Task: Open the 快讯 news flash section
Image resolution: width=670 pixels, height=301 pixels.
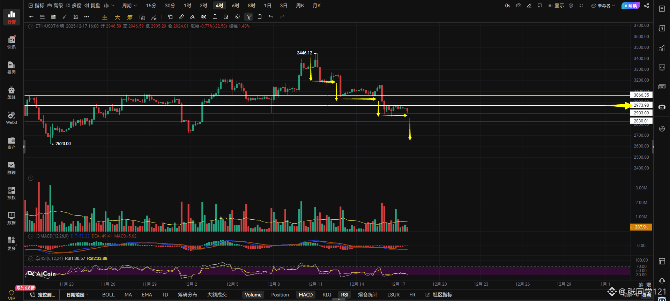Action: pyautogui.click(x=12, y=42)
